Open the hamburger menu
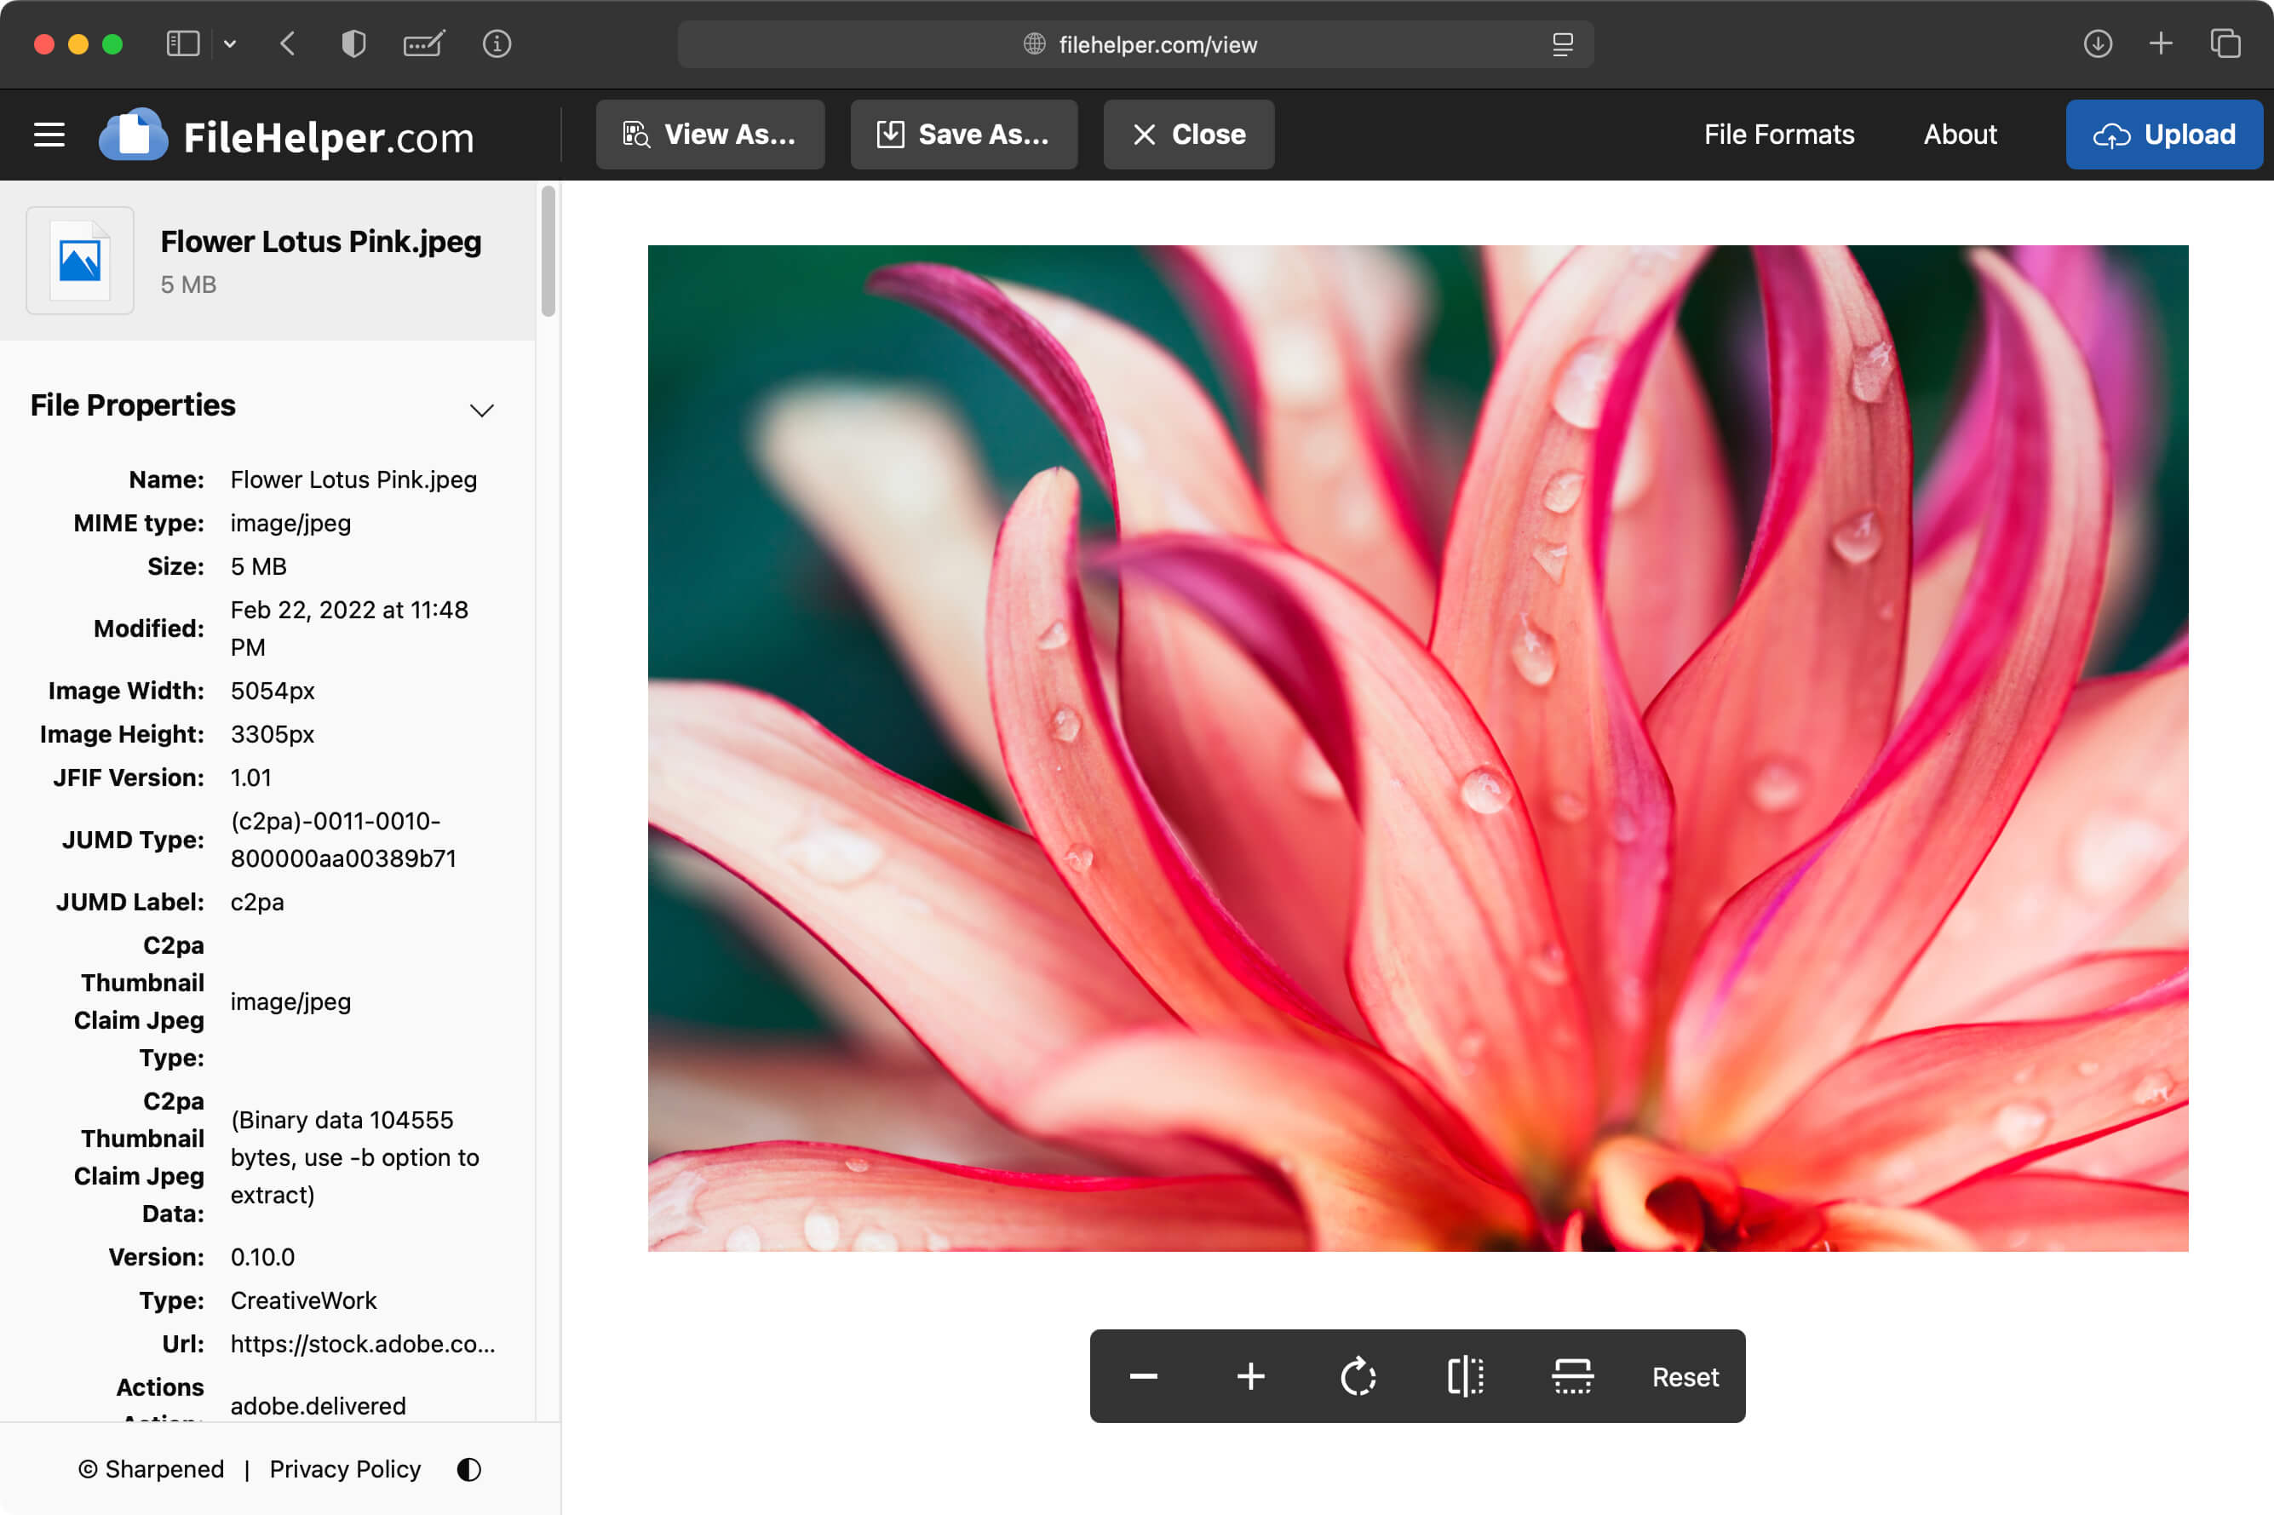 pos(49,135)
